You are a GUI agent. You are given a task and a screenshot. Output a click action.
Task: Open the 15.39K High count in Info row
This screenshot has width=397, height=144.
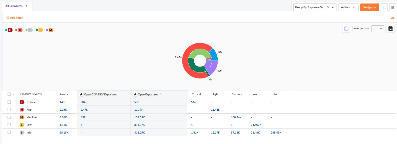(215, 133)
